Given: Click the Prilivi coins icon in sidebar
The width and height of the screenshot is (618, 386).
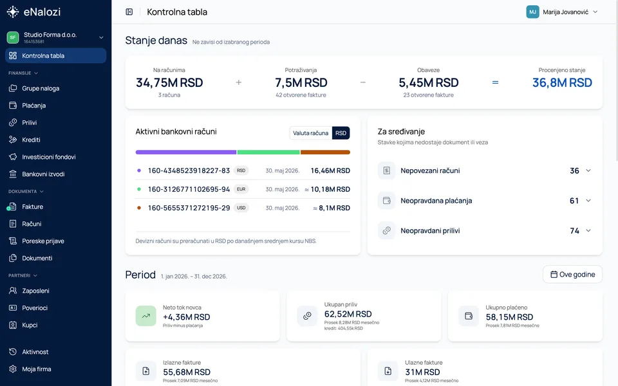Looking at the screenshot, I should [x=13, y=122].
